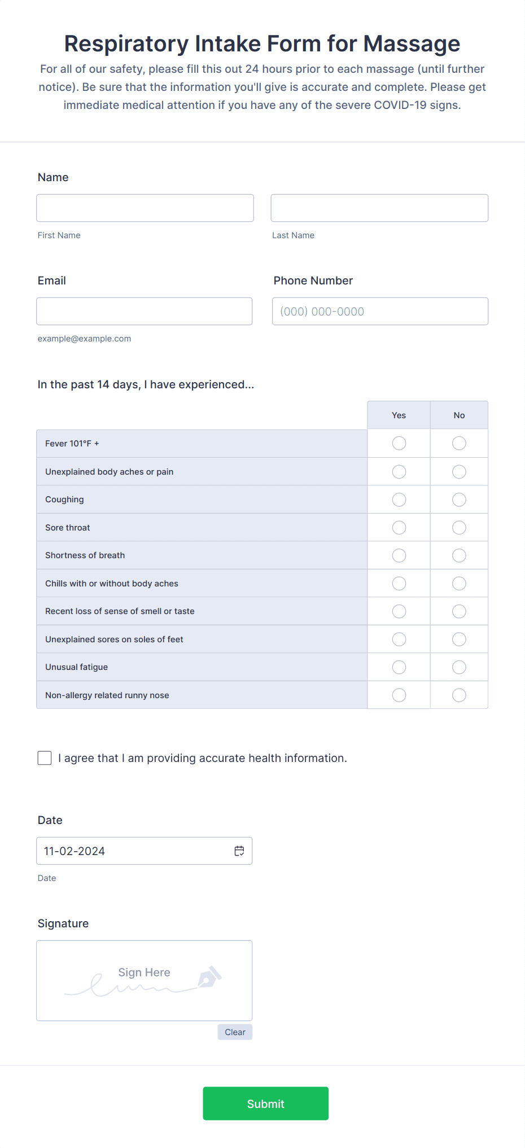Check the accurate health information agreement box

tap(45, 758)
